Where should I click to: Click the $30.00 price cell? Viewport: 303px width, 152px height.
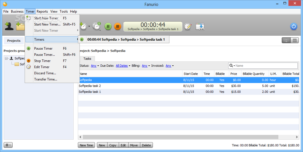point(236,86)
